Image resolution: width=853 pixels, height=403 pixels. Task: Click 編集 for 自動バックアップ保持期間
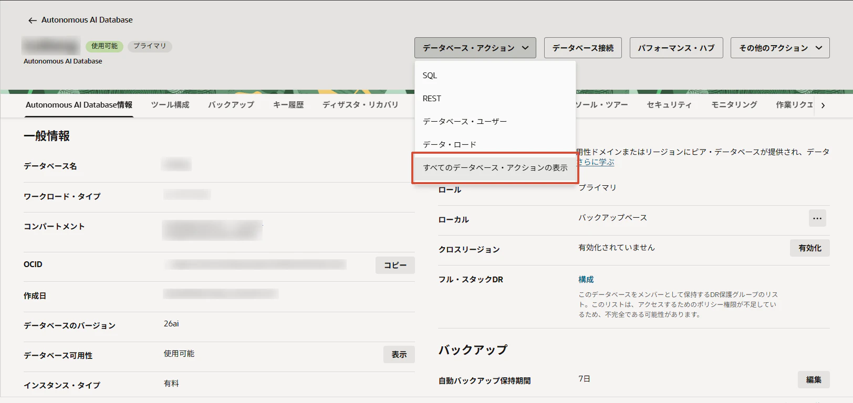(x=814, y=380)
